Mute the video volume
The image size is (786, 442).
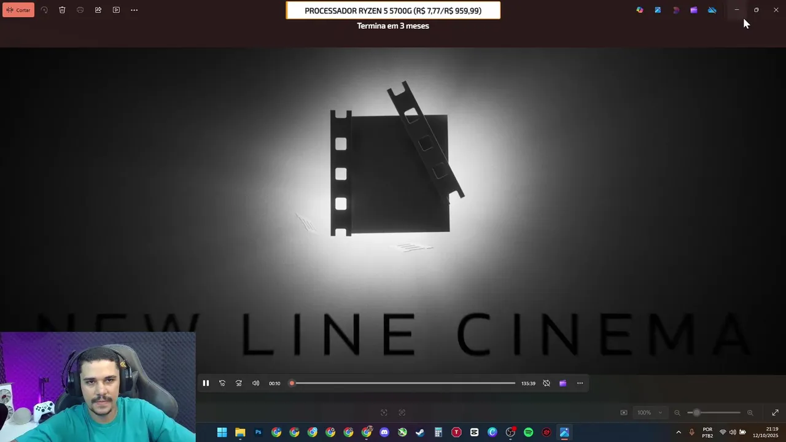256,383
